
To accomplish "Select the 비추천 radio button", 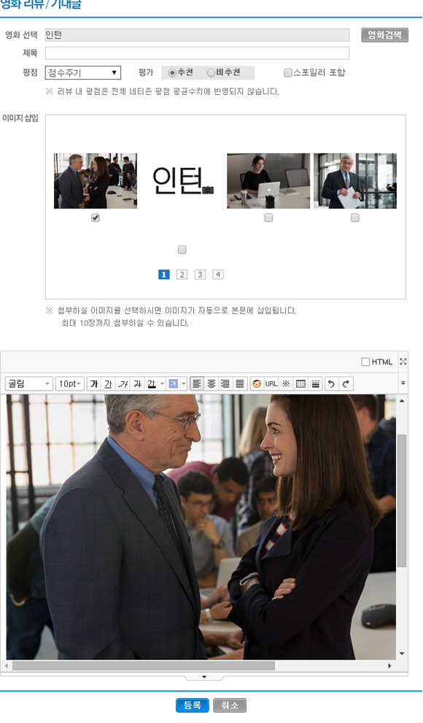I will click(x=211, y=73).
